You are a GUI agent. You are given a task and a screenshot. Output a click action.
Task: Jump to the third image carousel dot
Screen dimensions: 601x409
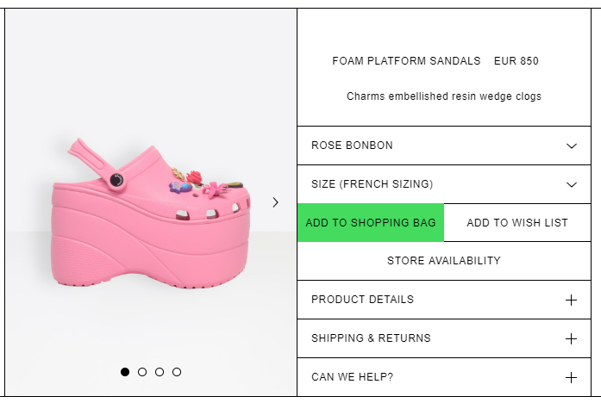click(160, 372)
